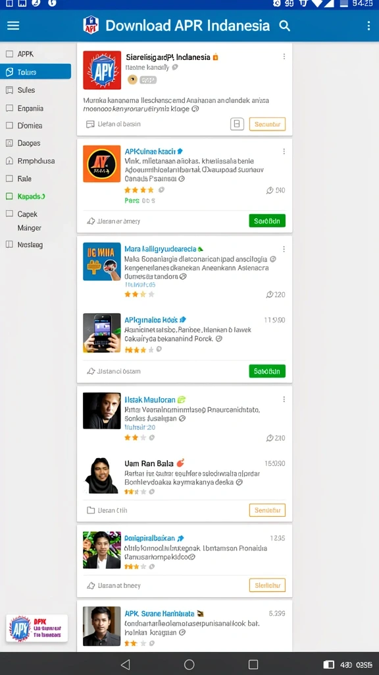Click the red APK Indonesia app icon

click(102, 70)
